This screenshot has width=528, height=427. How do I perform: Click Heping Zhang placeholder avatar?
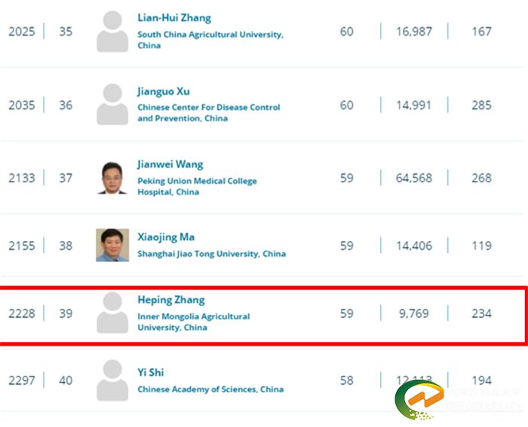click(112, 313)
